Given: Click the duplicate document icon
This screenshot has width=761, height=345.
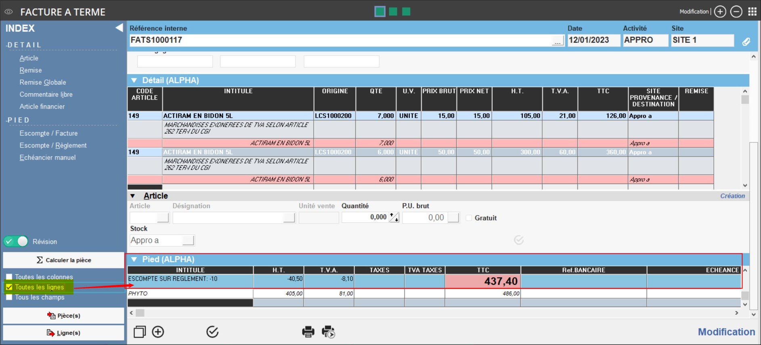Looking at the screenshot, I should [140, 332].
